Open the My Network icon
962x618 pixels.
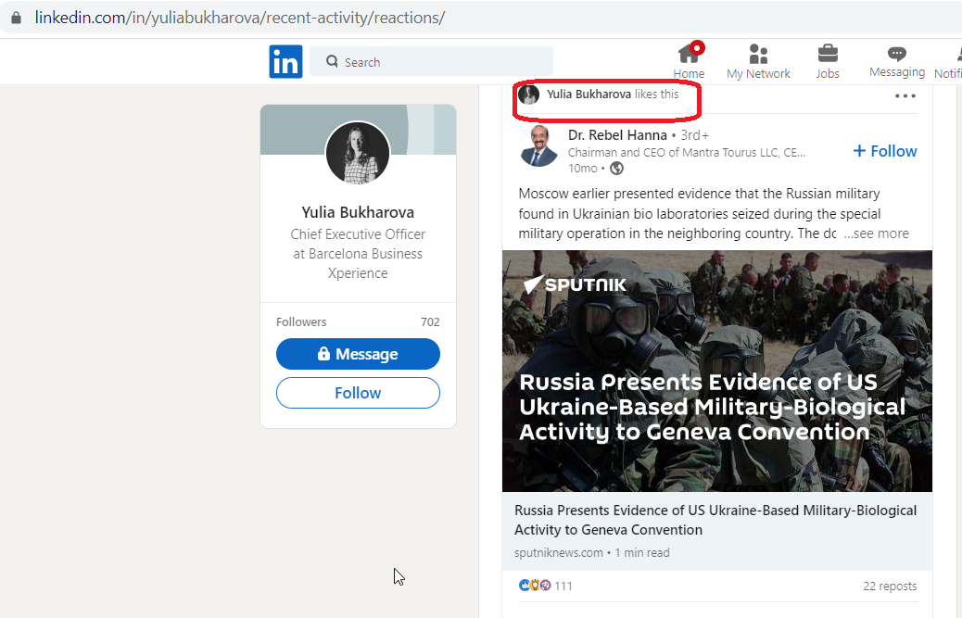(758, 54)
